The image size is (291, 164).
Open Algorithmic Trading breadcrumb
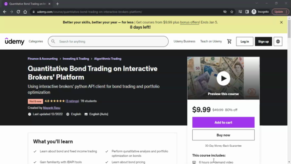(108, 59)
